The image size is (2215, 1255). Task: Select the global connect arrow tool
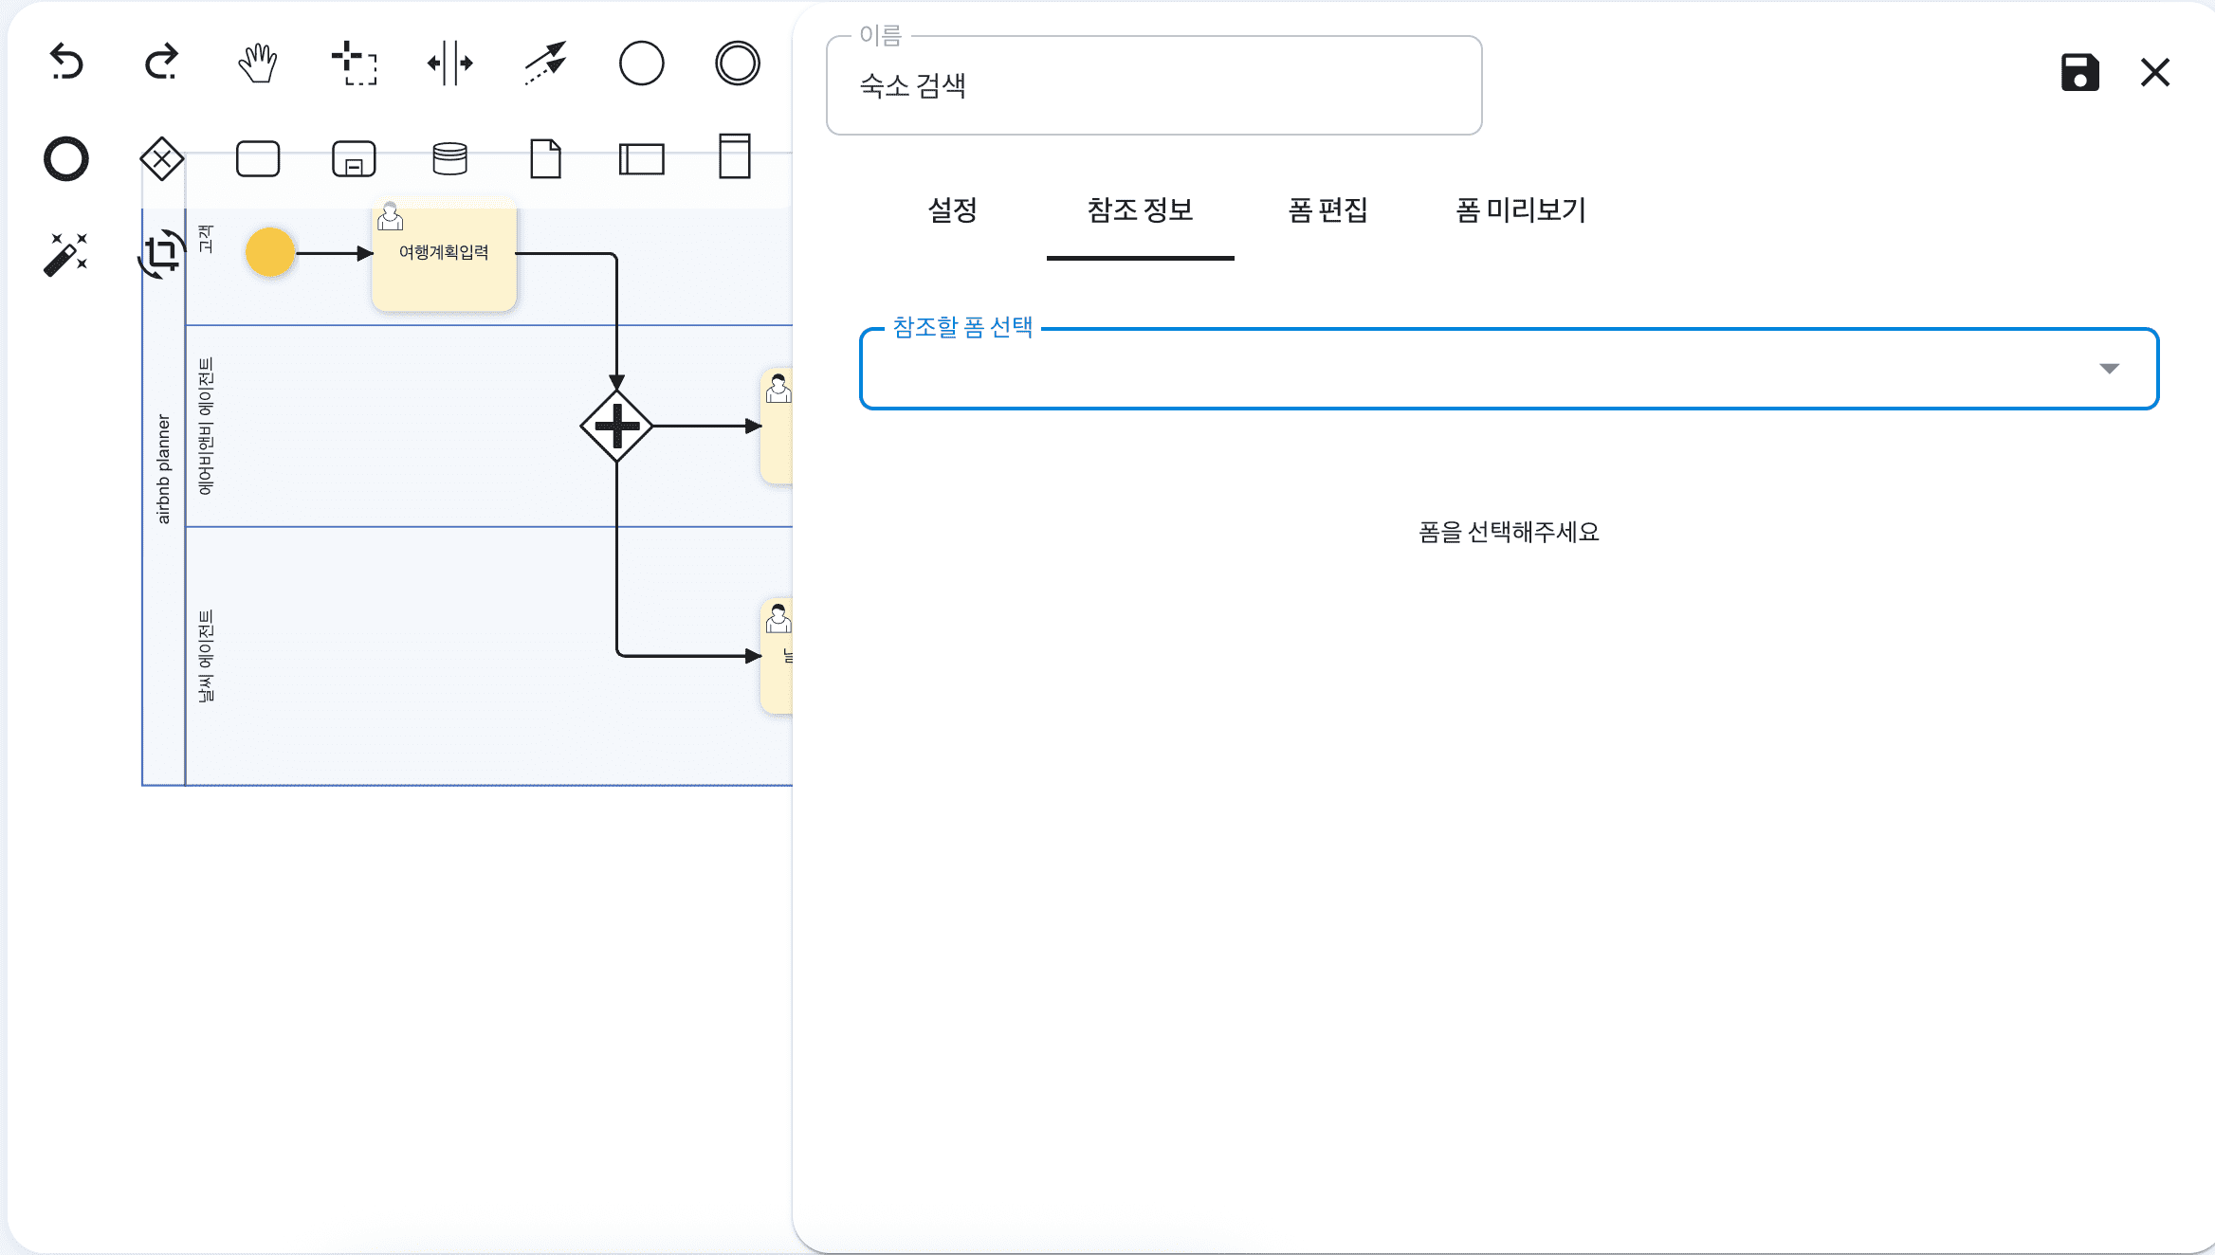coord(545,64)
